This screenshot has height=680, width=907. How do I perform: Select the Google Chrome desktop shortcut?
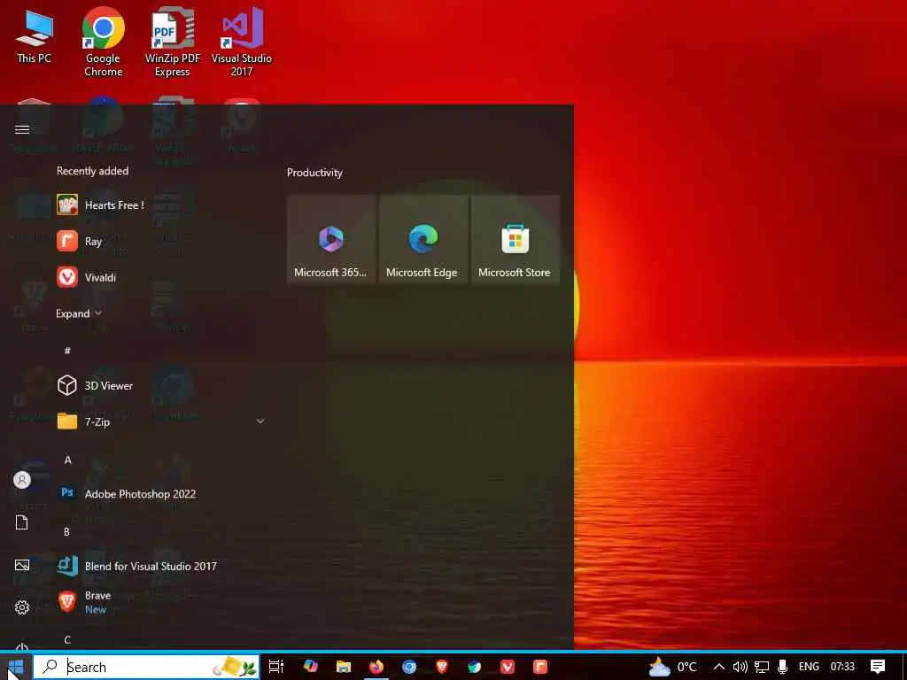pos(103,42)
